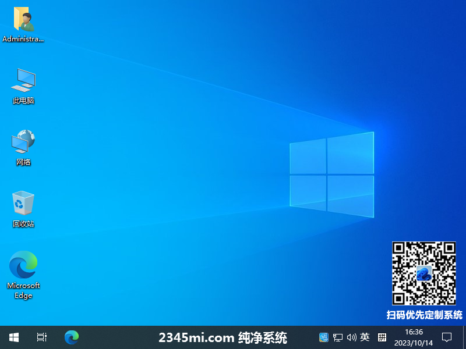Click the speaker volume tray icon
Image resolution: width=466 pixels, height=349 pixels.
pos(351,337)
